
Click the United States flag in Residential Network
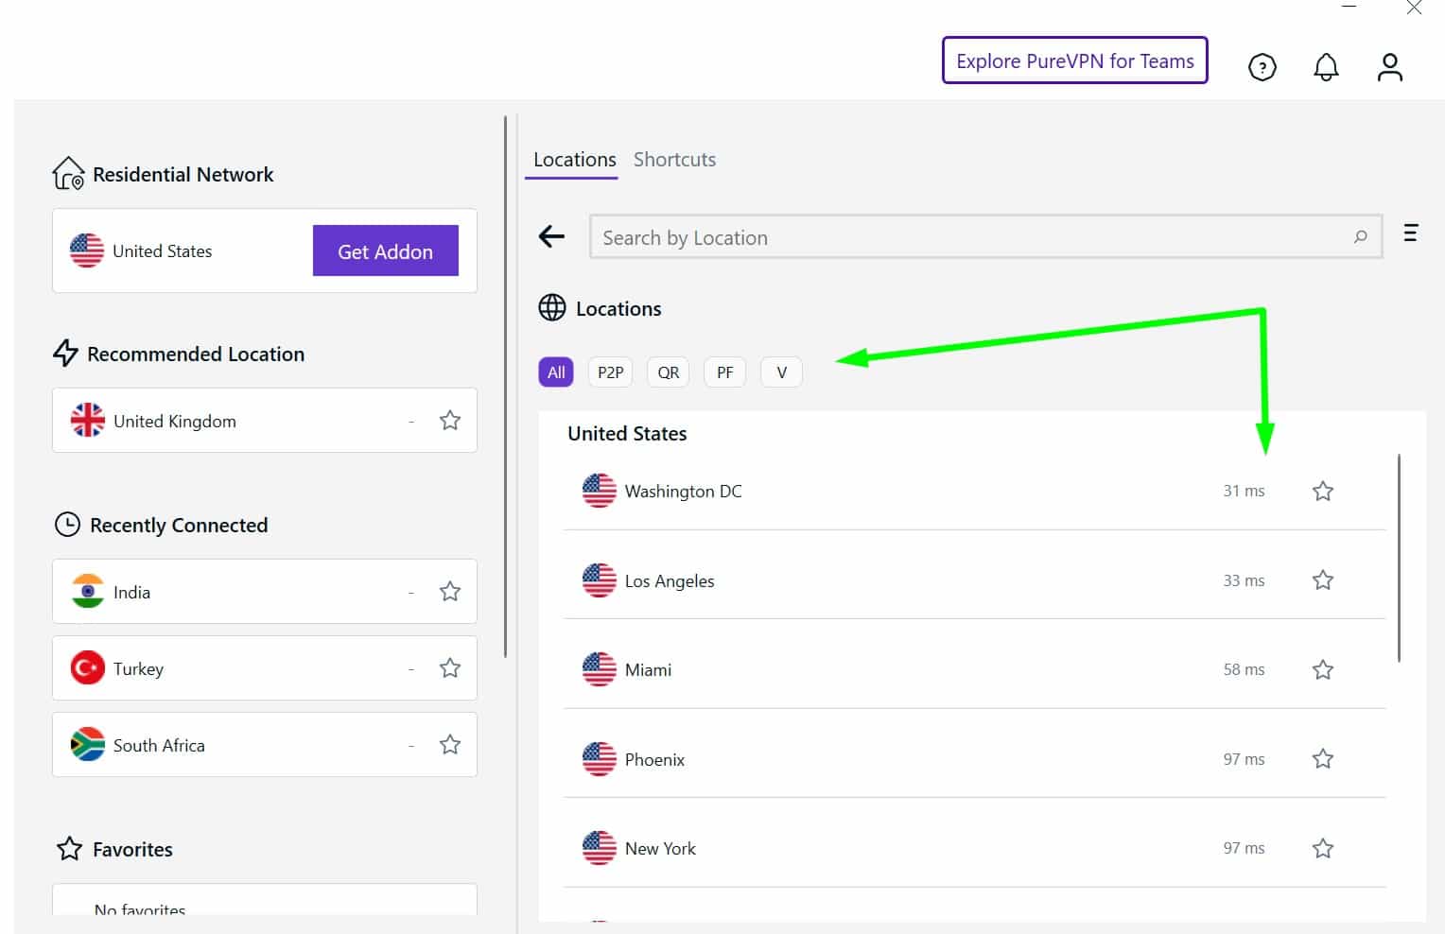tap(87, 251)
